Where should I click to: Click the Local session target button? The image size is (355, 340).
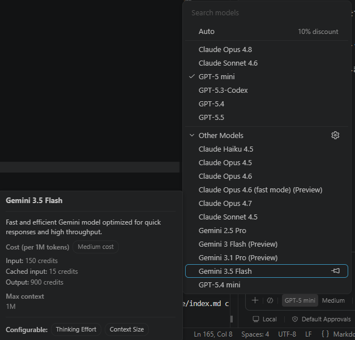tap(264, 319)
